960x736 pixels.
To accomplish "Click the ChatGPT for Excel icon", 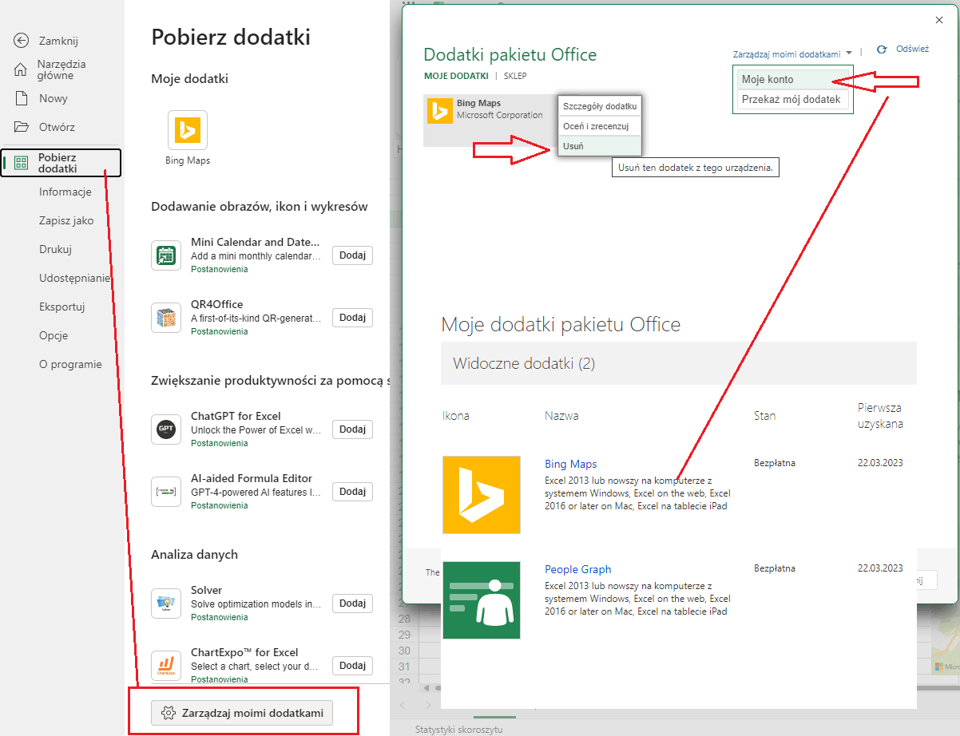I will 166,429.
